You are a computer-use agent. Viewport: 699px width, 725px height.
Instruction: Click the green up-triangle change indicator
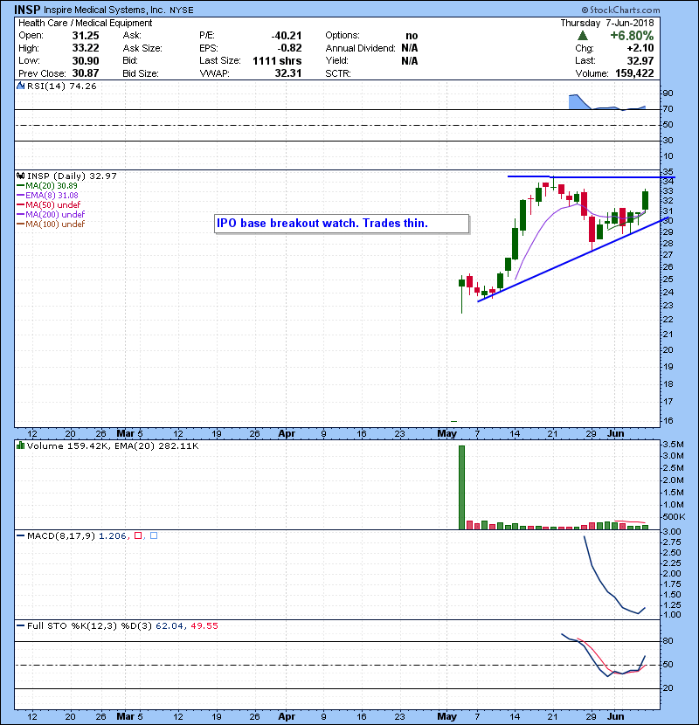click(x=583, y=36)
